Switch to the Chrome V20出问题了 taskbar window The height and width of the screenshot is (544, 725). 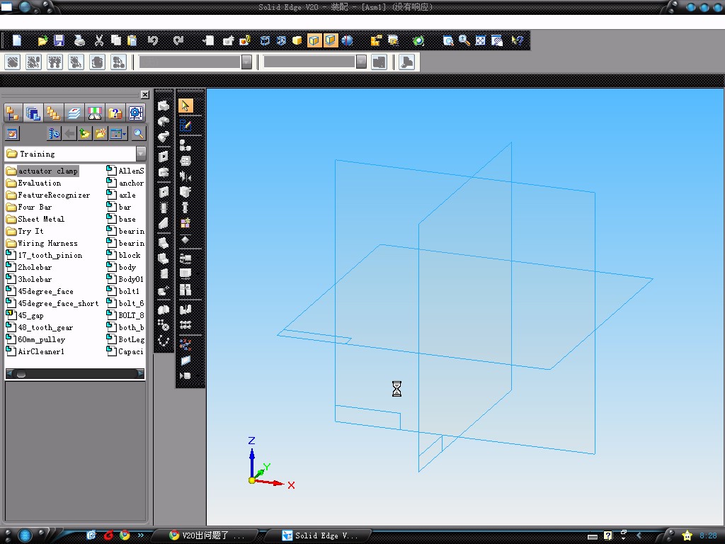pyautogui.click(x=205, y=535)
